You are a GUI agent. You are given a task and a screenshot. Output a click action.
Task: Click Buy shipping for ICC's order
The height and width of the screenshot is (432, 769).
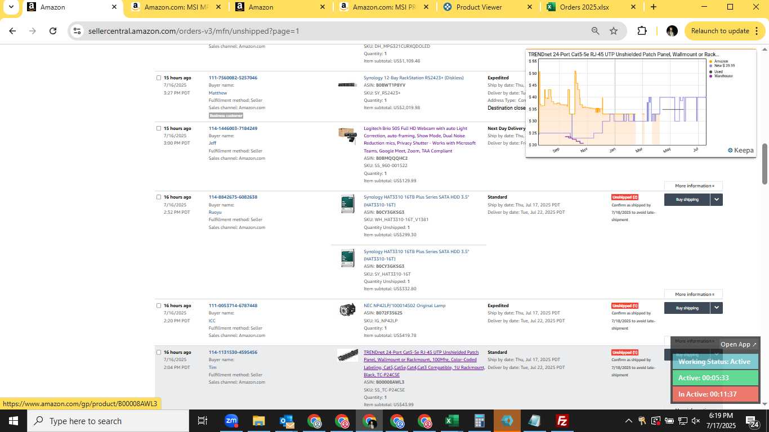pos(687,308)
